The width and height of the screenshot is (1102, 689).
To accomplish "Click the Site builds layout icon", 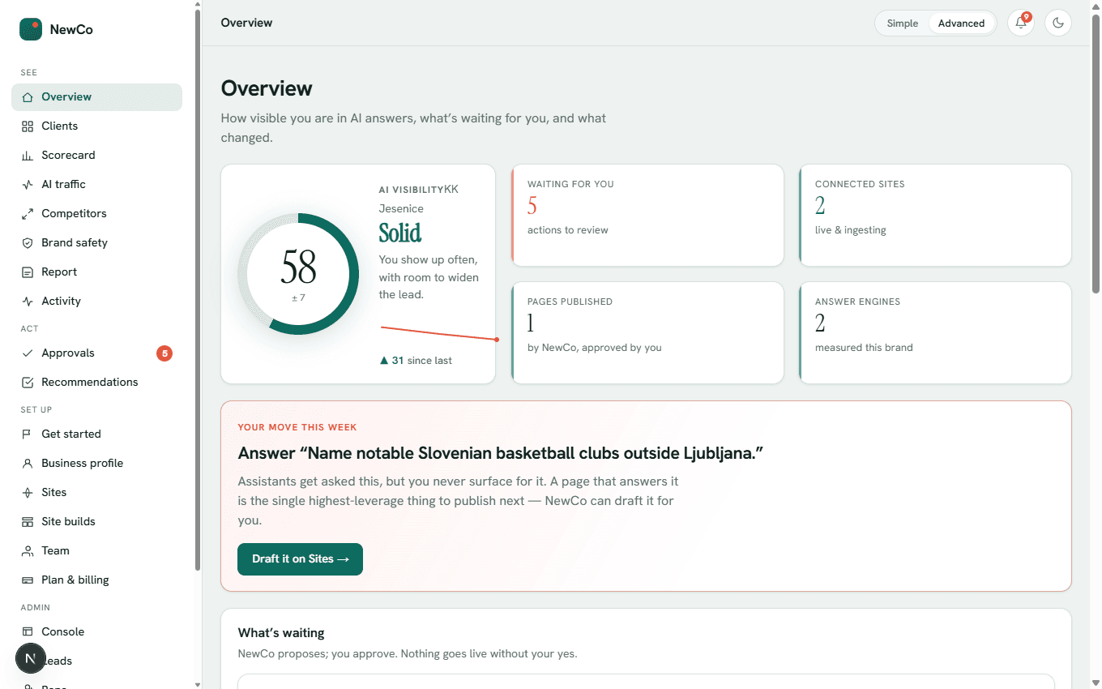I will point(28,522).
